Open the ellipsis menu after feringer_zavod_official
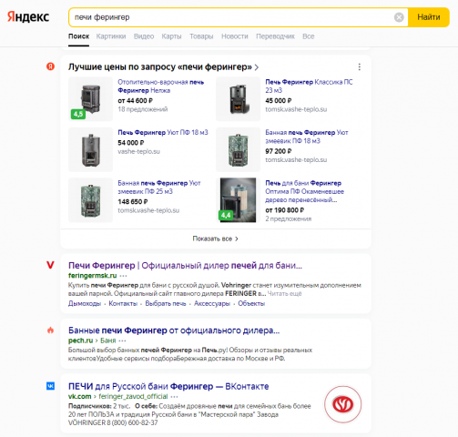 [x=174, y=397]
